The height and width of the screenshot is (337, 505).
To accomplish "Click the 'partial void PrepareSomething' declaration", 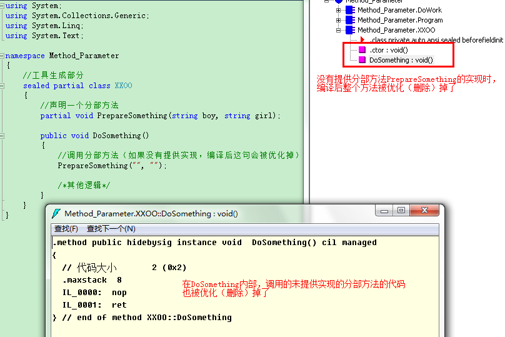I will (161, 116).
